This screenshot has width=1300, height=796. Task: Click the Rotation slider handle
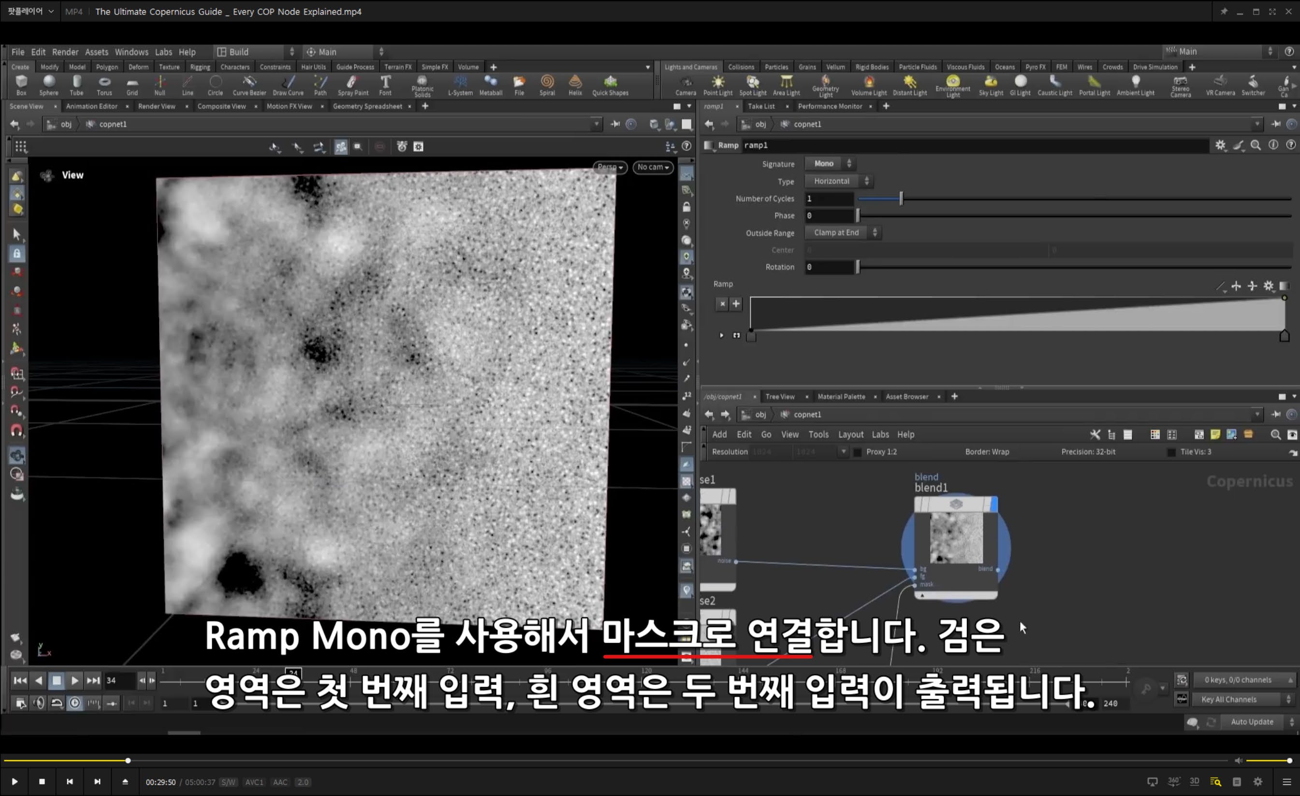[x=858, y=267]
